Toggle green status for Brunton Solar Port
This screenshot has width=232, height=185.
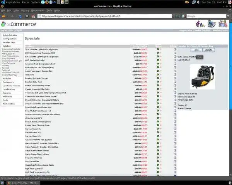coord(158,82)
